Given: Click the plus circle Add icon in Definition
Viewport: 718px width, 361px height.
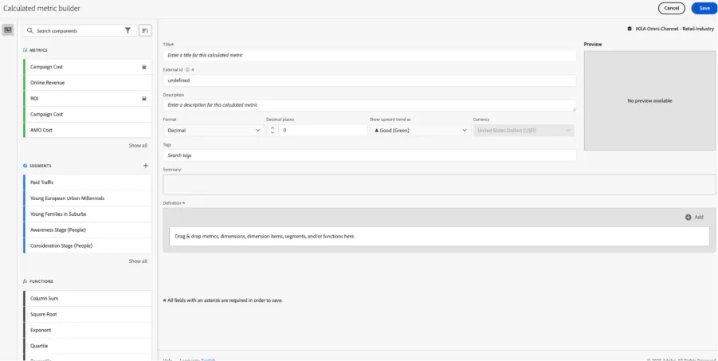Looking at the screenshot, I should (x=688, y=217).
